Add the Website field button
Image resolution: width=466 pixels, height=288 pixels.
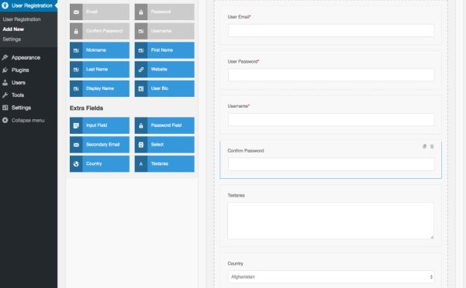pyautogui.click(x=164, y=70)
